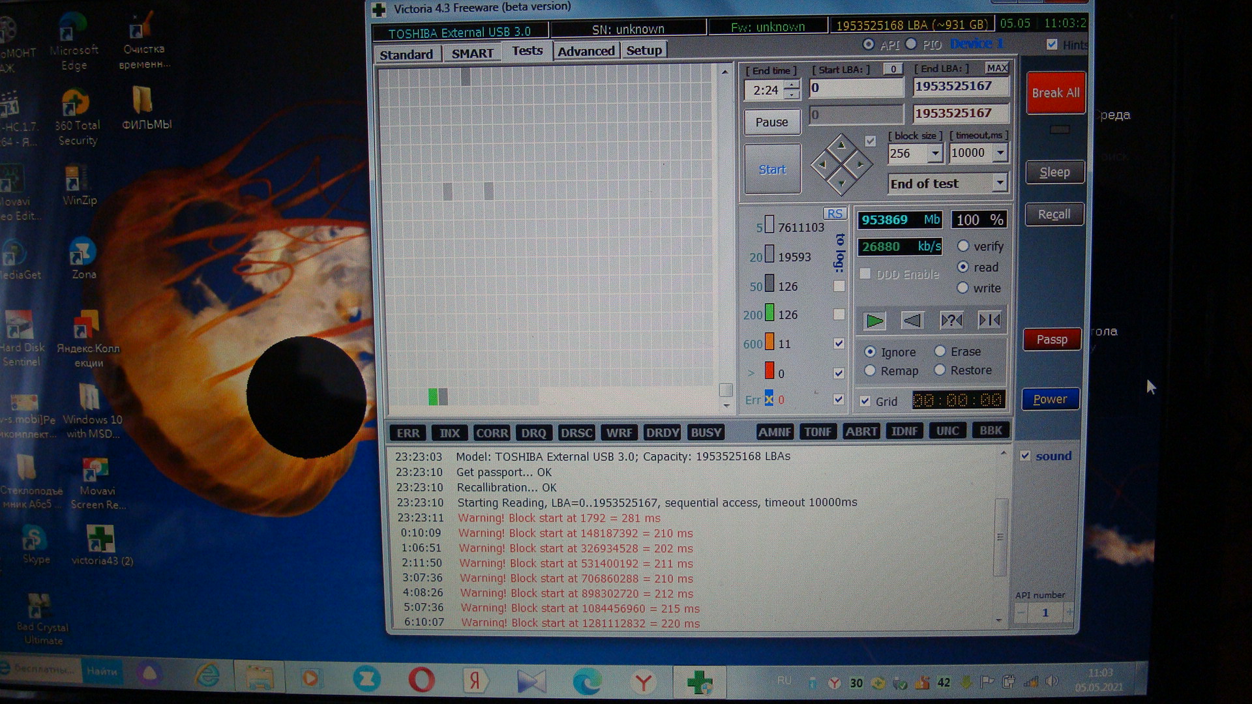1252x704 pixels.
Task: Toggle the sound checkbox
Action: (1025, 456)
